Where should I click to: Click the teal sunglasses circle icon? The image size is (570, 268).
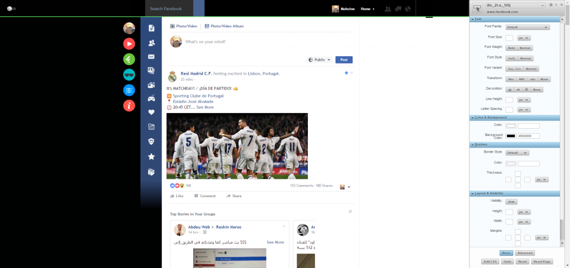click(x=129, y=75)
